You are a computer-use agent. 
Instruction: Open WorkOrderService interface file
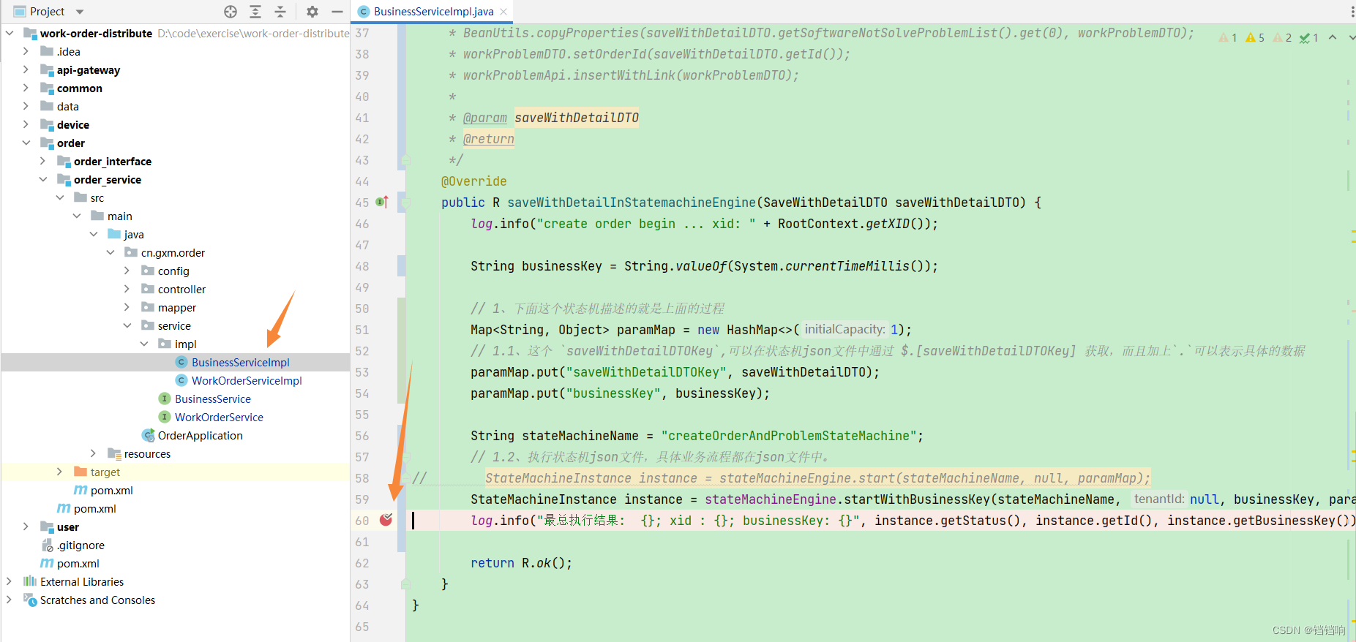tap(219, 417)
